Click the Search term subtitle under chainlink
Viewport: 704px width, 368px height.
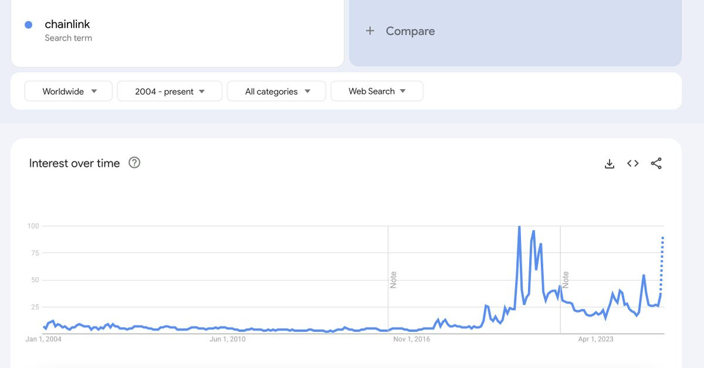68,38
